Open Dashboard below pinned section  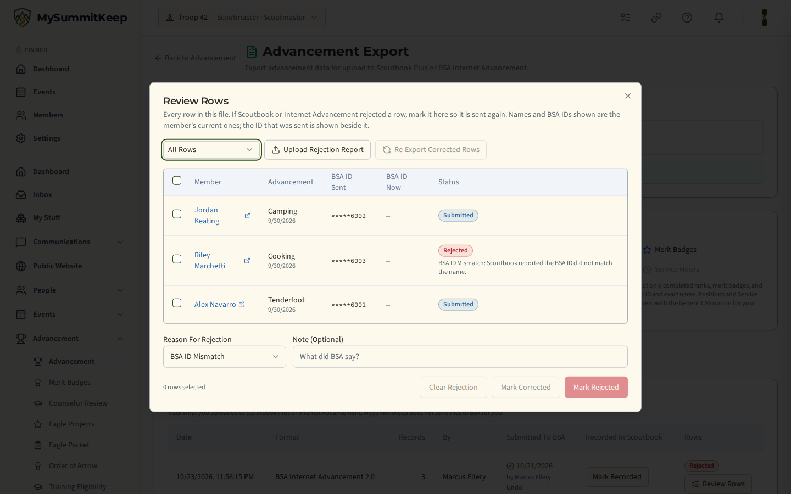pyautogui.click(x=70, y=172)
